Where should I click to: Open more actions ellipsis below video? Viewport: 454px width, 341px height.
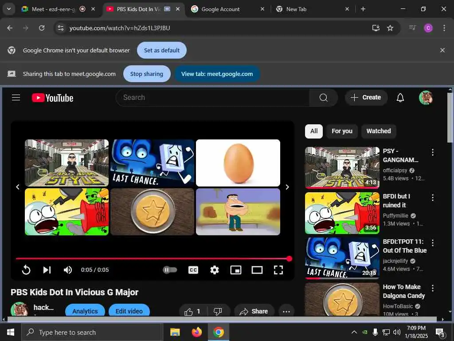[x=286, y=311]
